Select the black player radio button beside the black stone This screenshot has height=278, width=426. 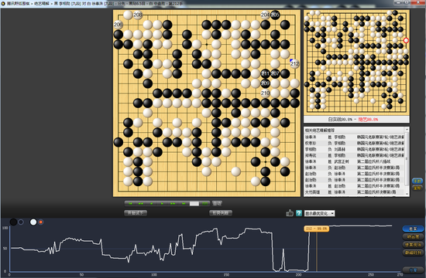point(21,222)
